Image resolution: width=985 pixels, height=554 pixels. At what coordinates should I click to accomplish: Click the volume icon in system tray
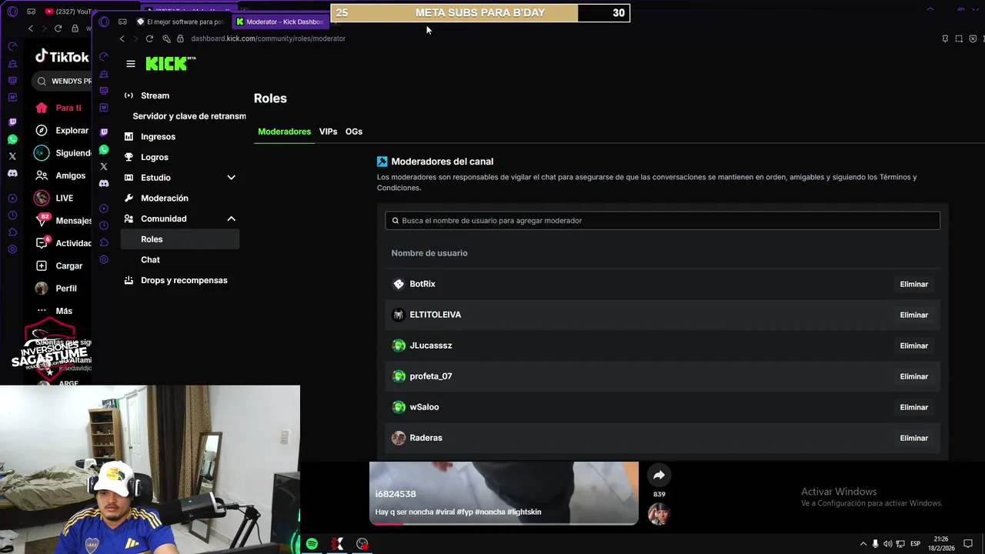point(887,544)
